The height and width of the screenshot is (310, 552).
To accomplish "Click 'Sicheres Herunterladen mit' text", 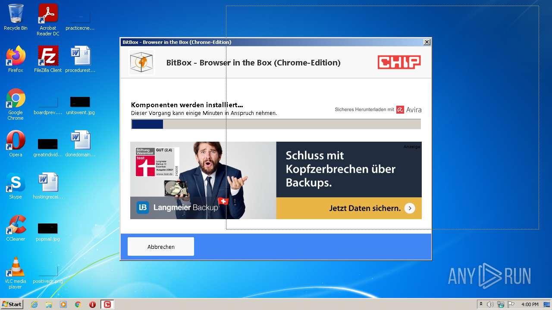I will [x=364, y=110].
